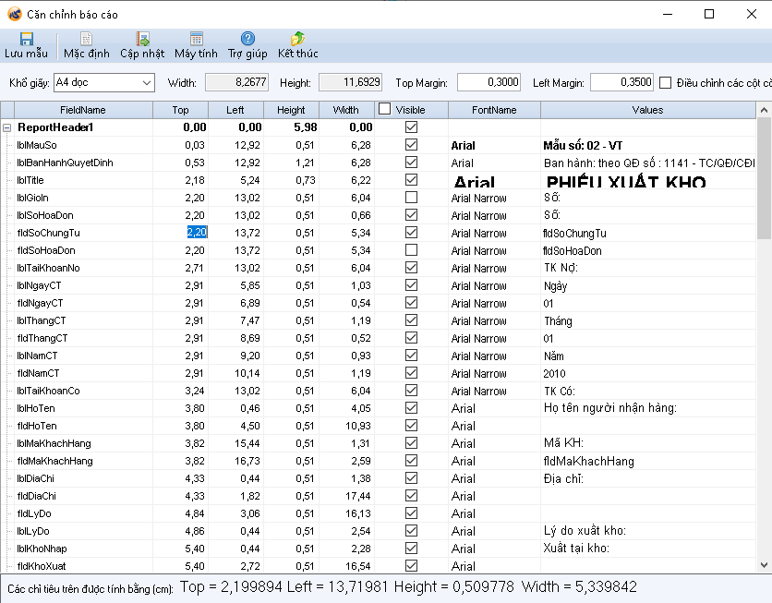Collapse the ReportHeader1 tree node
Image resolution: width=772 pixels, height=603 pixels.
tap(6, 127)
